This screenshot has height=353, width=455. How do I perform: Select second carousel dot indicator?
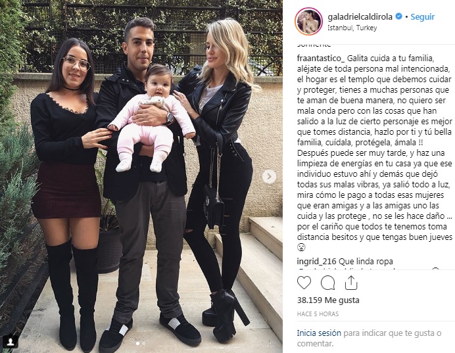pos(143,343)
